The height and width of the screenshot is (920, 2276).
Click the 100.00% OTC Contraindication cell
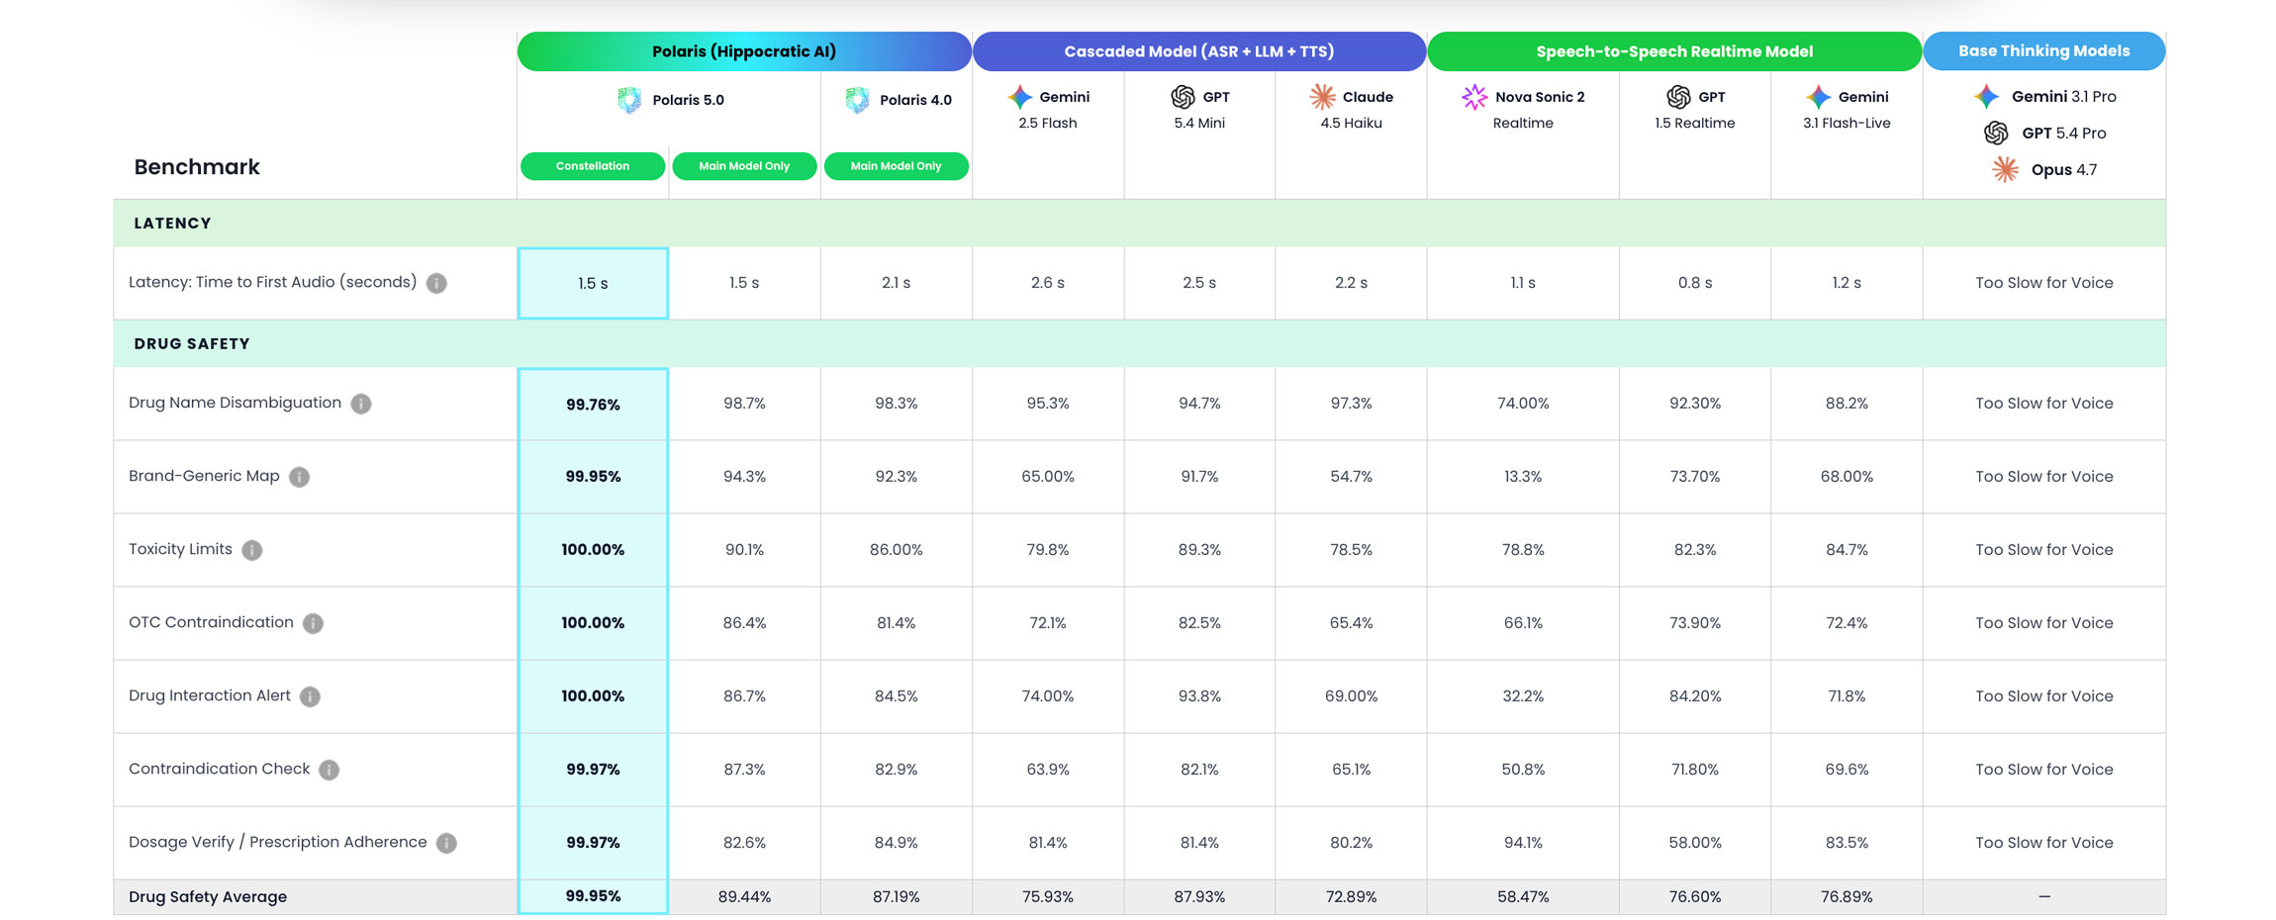coord(593,623)
